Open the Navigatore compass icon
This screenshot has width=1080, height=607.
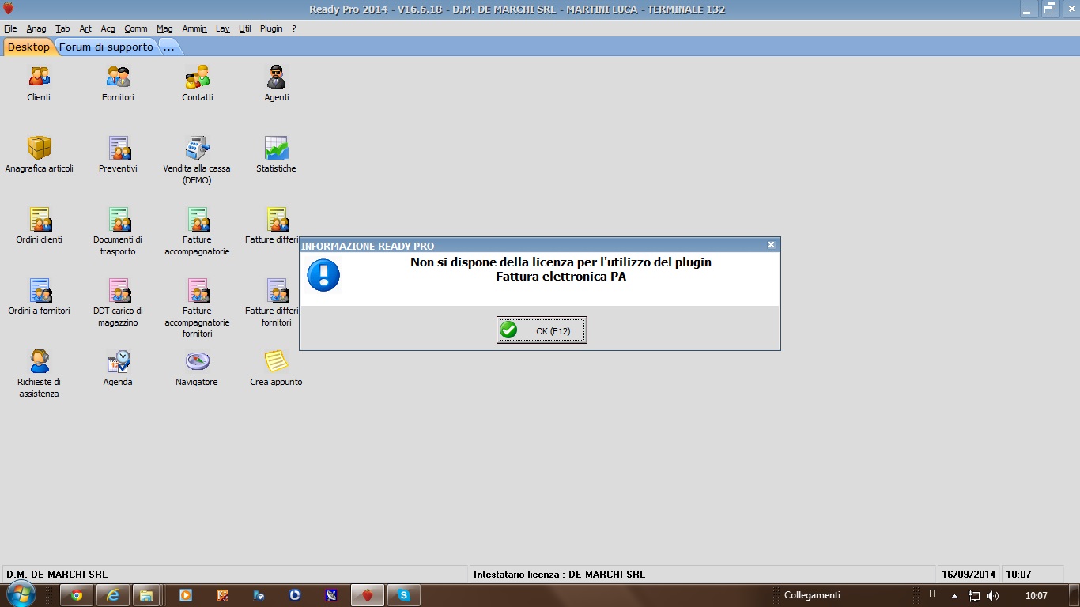198,361
